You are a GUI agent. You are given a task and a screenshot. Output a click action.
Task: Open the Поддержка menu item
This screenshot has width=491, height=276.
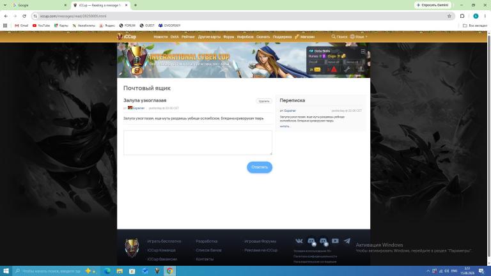[282, 37]
